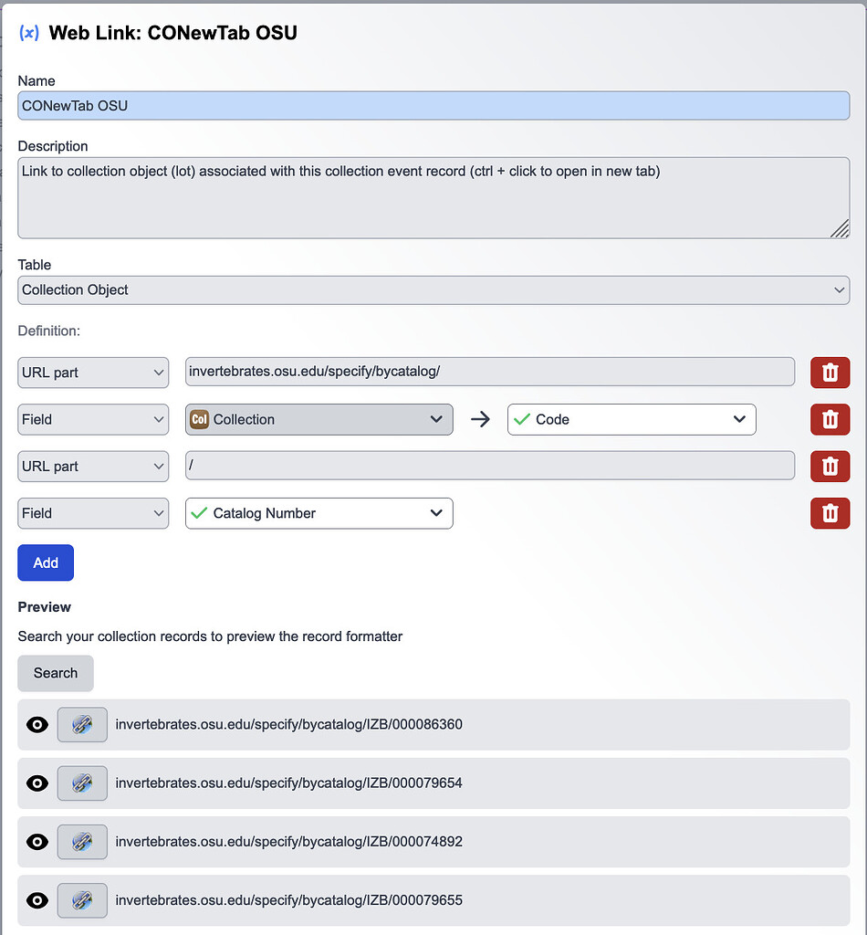This screenshot has height=935, width=867.
Task: Select the Name field containing CONewTab OSU
Action: click(x=433, y=106)
